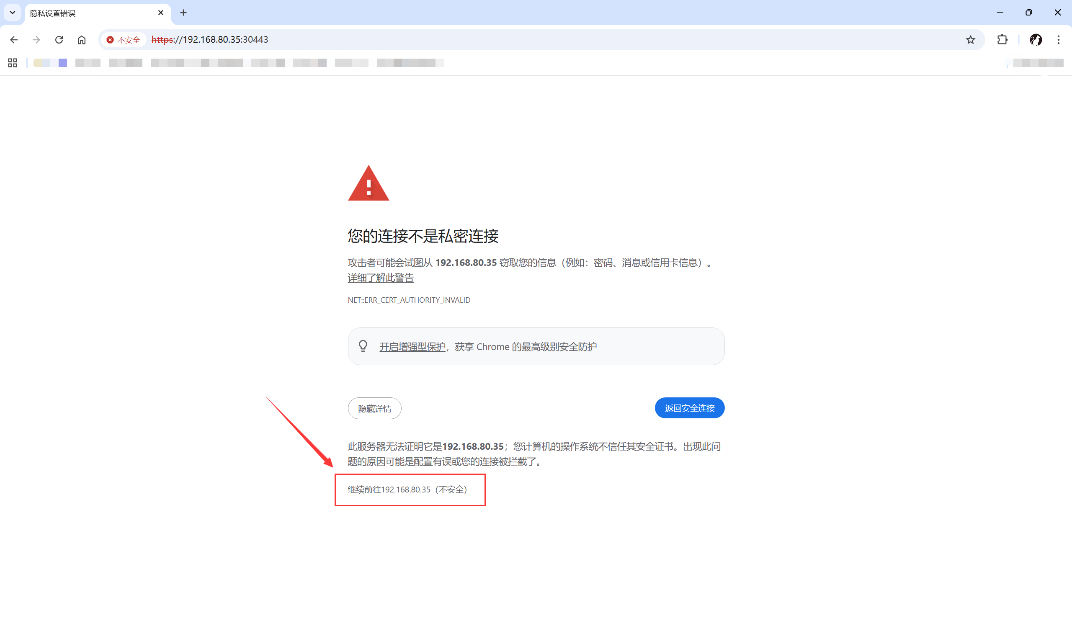1072x639 pixels.
Task: Open the home page icon
Action: pos(81,40)
